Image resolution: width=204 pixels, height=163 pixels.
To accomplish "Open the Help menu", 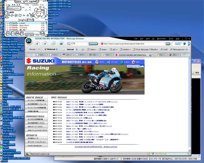I will tap(177, 39).
